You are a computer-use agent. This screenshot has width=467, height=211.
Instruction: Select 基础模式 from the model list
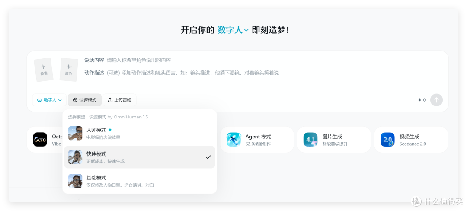point(139,181)
